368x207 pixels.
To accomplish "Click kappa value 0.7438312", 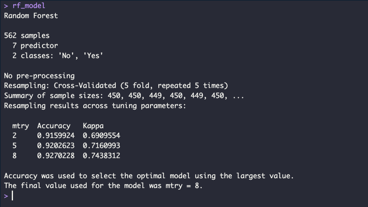I will click(102, 156).
